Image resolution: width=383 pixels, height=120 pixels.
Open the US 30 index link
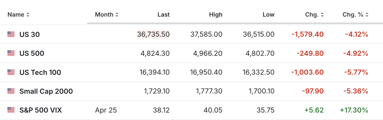[30, 34]
